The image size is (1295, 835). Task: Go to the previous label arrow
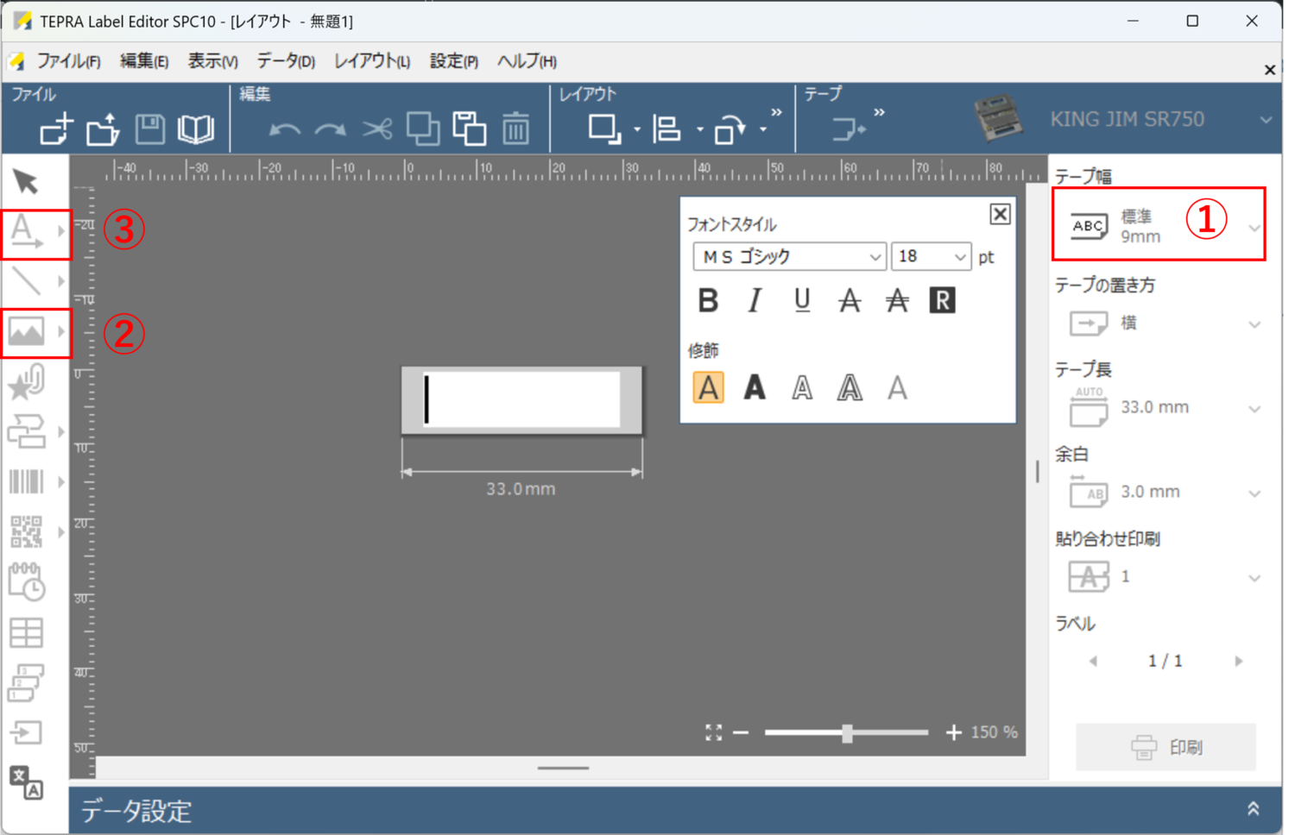[x=1093, y=661]
